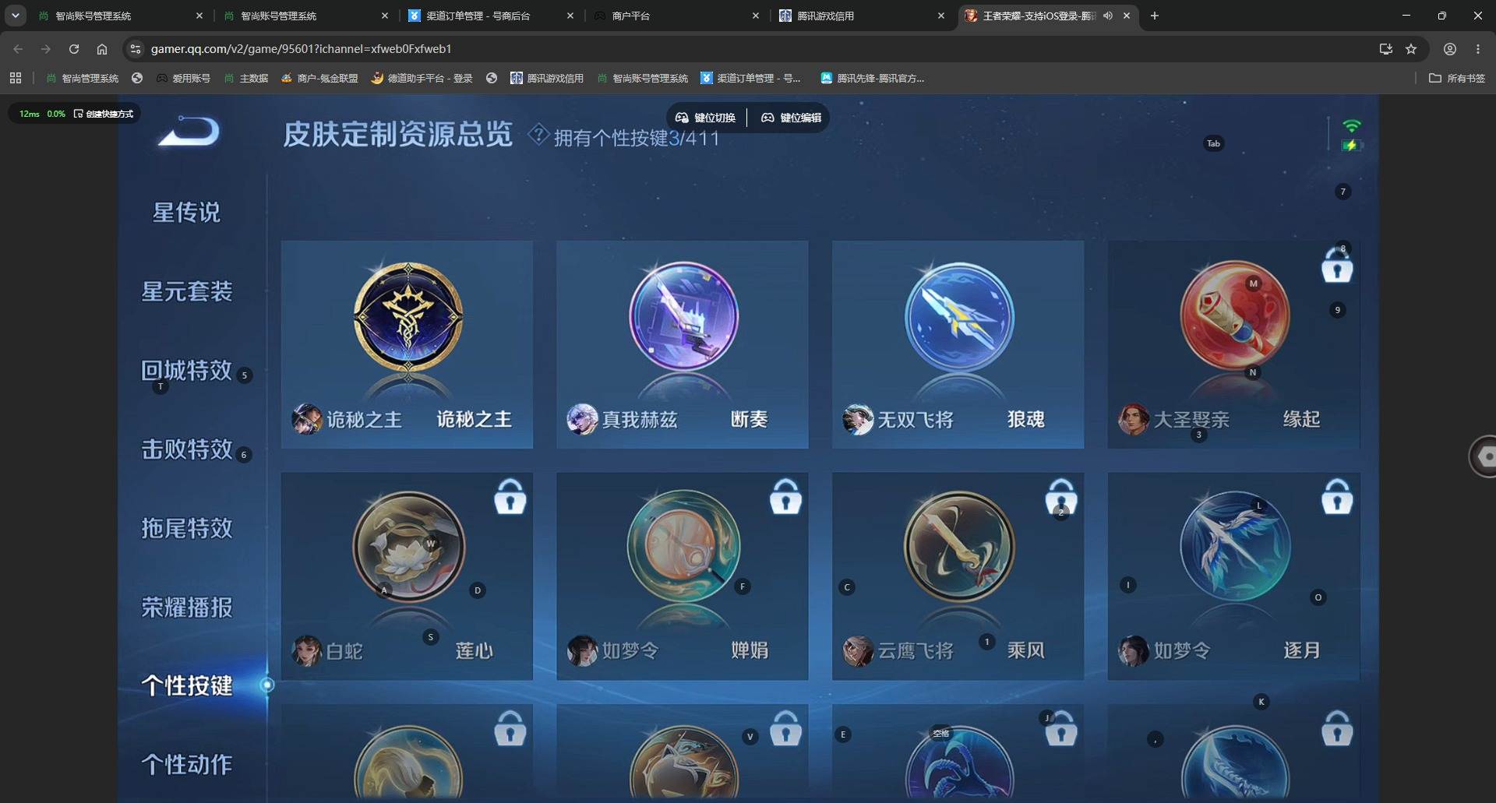Image resolution: width=1496 pixels, height=803 pixels.
Task: Click 大圣娶亲 hero avatar
Action: tap(1134, 419)
